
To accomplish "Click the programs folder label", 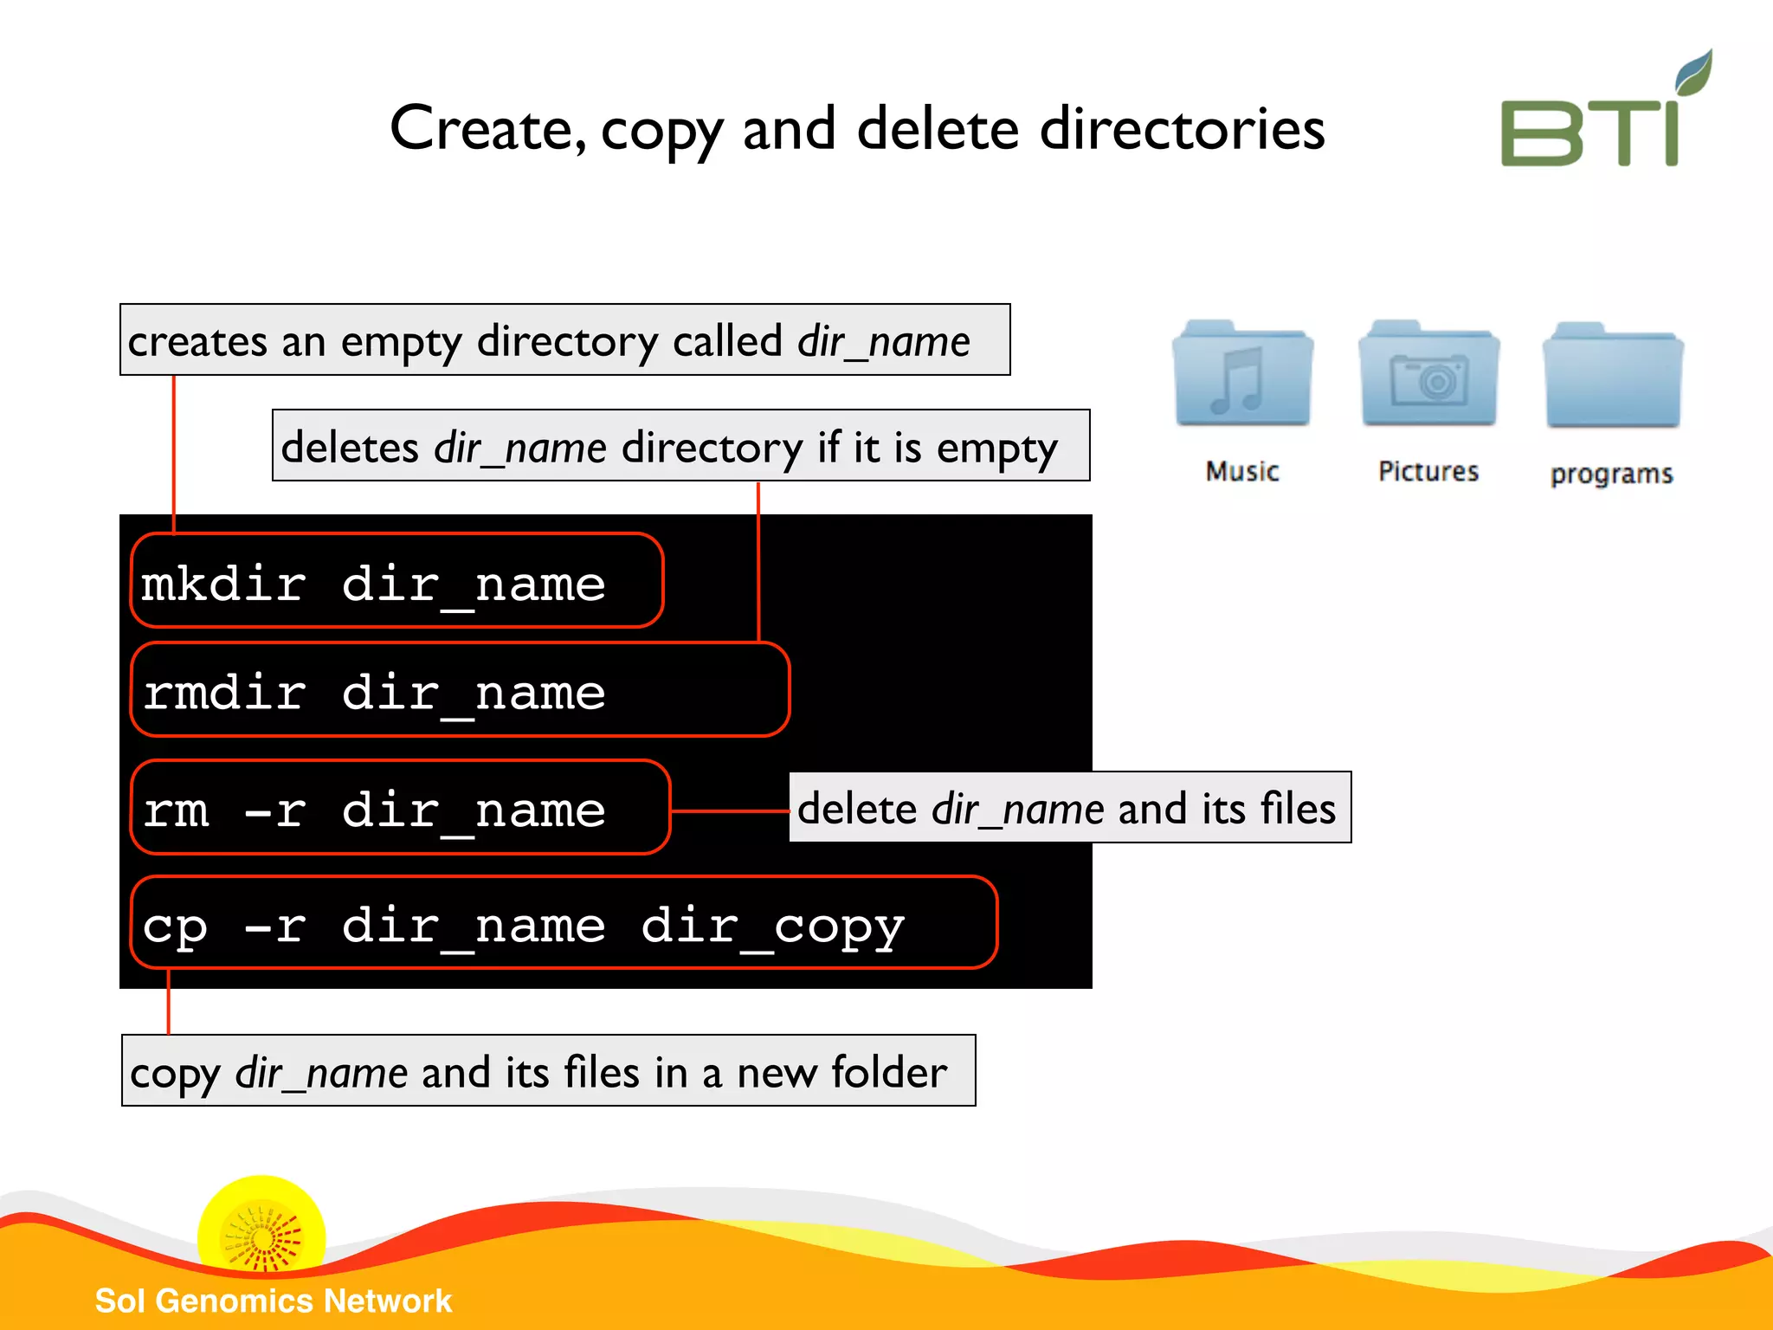I will click(1611, 475).
